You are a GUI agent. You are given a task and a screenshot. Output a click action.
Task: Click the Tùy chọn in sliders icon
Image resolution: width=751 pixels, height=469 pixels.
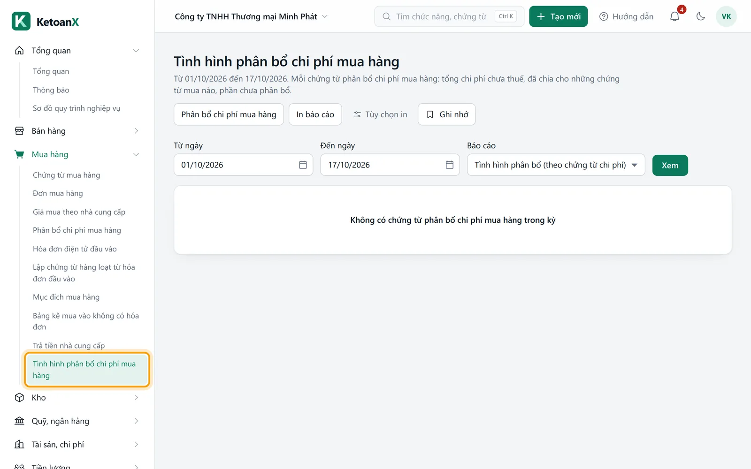coord(357,114)
